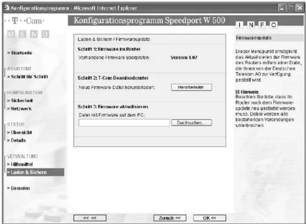Viewport: 306px width, 224px height.
Task: Click Beenden to exit configuration
Action: pos(19,188)
